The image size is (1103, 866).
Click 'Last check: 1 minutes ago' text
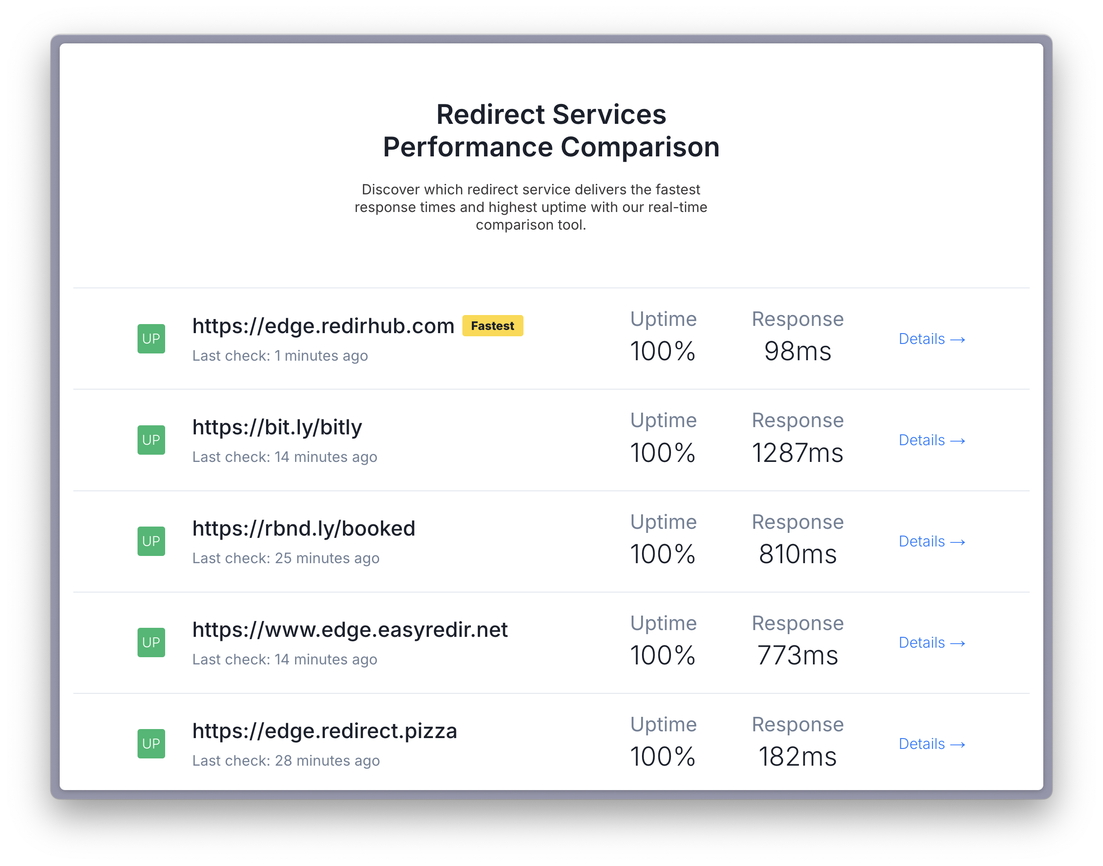click(x=280, y=356)
